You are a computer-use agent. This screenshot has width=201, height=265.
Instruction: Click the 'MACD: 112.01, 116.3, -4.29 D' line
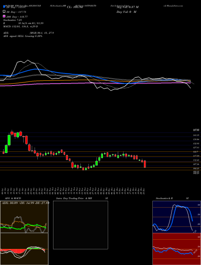[21, 26]
